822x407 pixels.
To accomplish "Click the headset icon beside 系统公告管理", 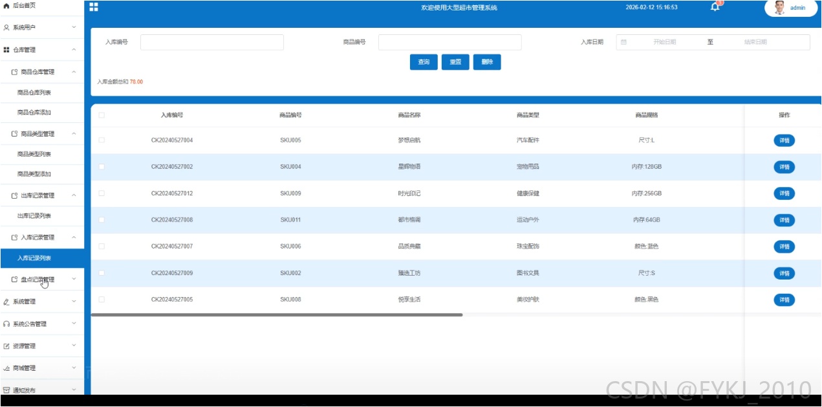I will (6, 324).
